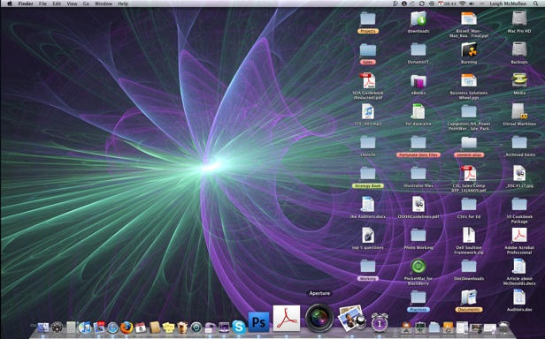
Task: Open the File menu
Action: pyautogui.click(x=42, y=4)
